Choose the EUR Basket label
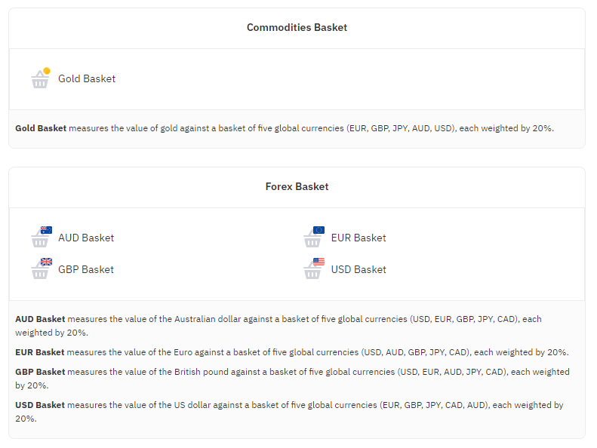597x448 pixels. click(x=359, y=238)
